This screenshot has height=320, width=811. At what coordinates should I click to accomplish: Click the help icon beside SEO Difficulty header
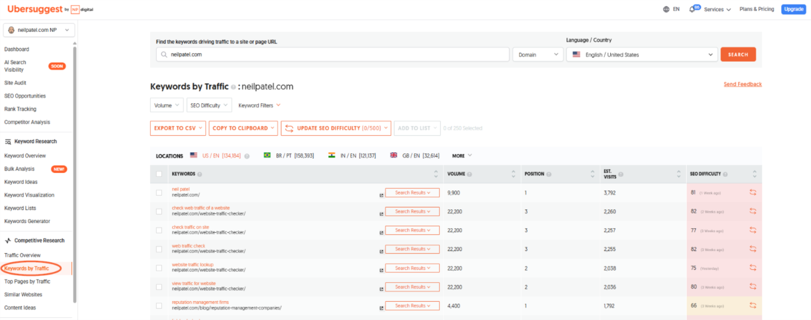(727, 174)
